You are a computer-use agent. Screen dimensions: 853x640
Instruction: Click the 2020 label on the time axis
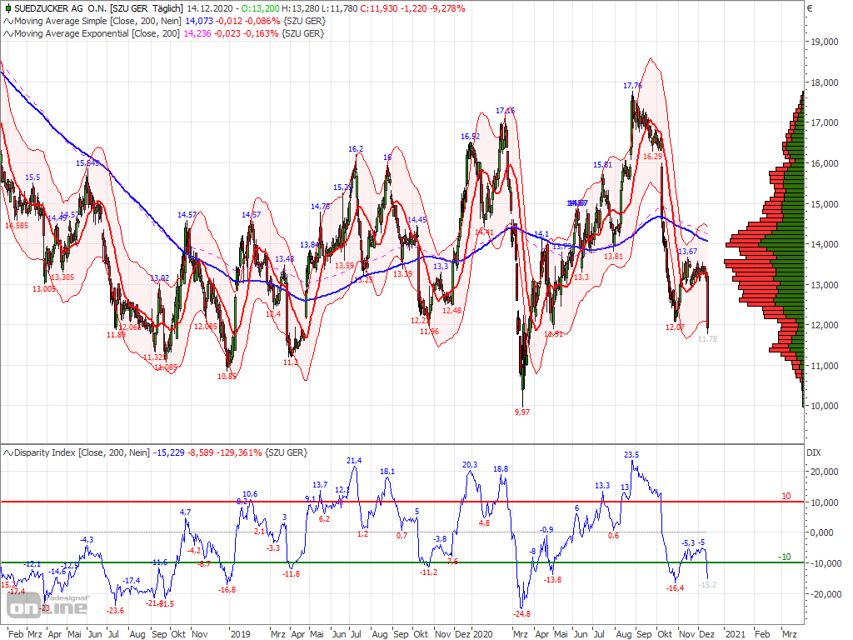[x=482, y=634]
